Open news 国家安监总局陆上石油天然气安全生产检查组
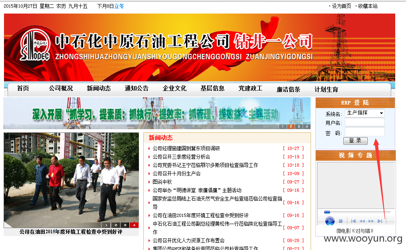The width and height of the screenshot is (406, 250). tap(217, 203)
